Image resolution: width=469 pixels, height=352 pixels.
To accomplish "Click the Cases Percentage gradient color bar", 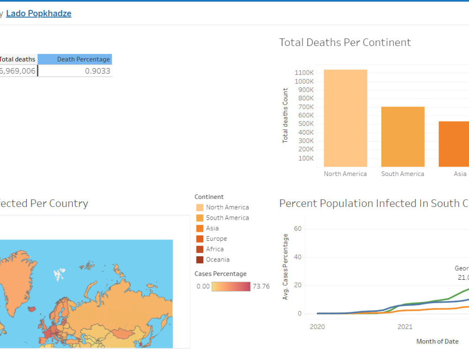I will 231,286.
